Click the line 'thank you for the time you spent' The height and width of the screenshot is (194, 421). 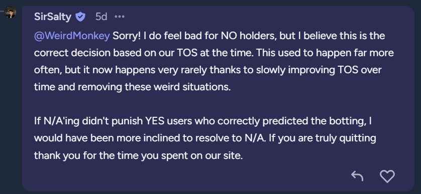tap(138, 155)
